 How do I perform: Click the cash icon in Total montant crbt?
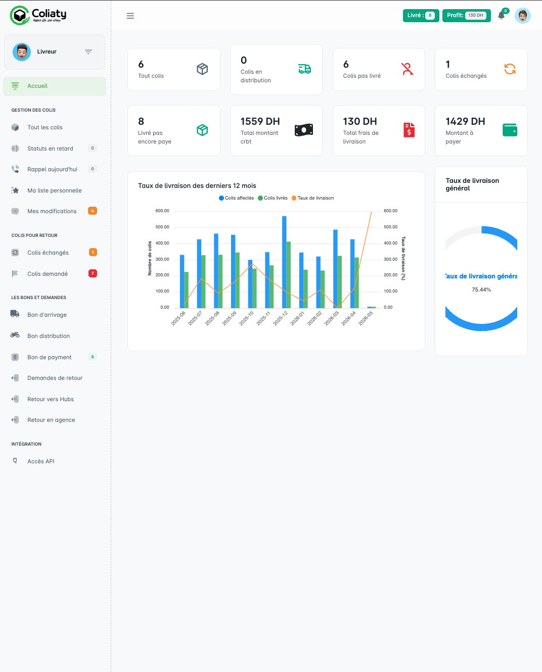coord(304,130)
